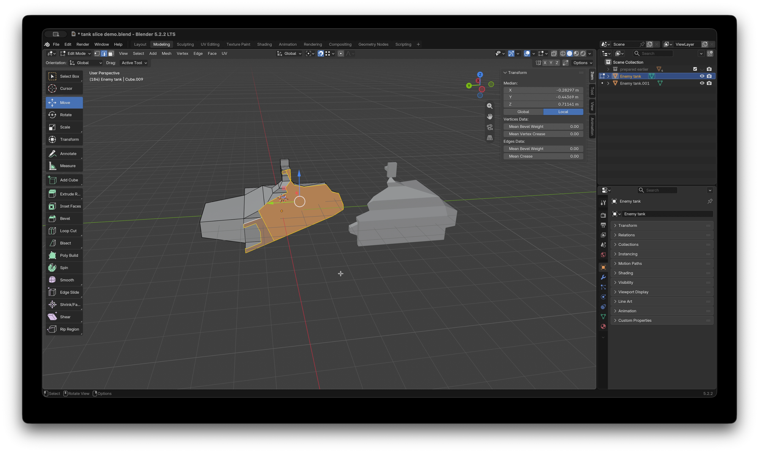
Task: Select the Move tool button
Action: [64, 103]
